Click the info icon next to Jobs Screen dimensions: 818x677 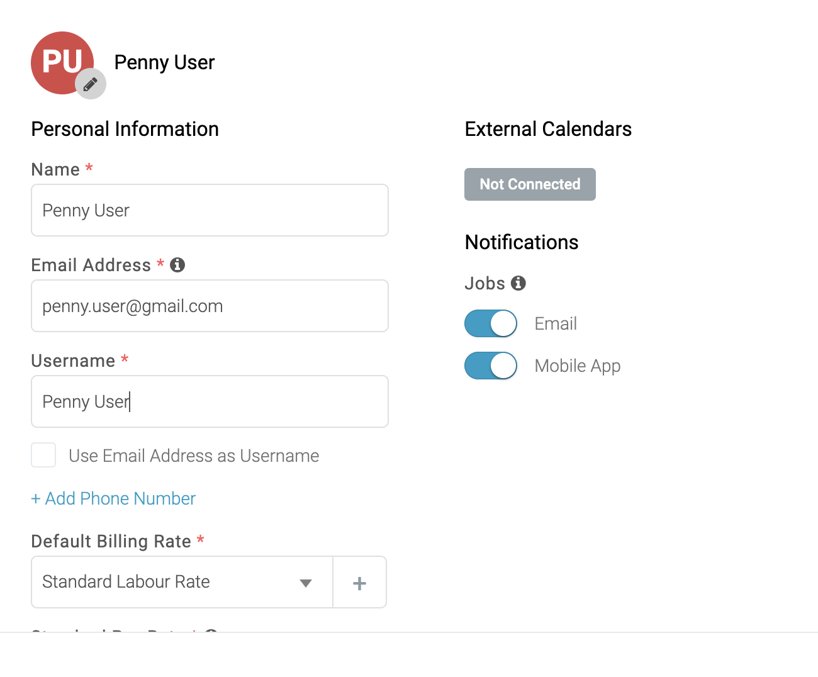518,283
